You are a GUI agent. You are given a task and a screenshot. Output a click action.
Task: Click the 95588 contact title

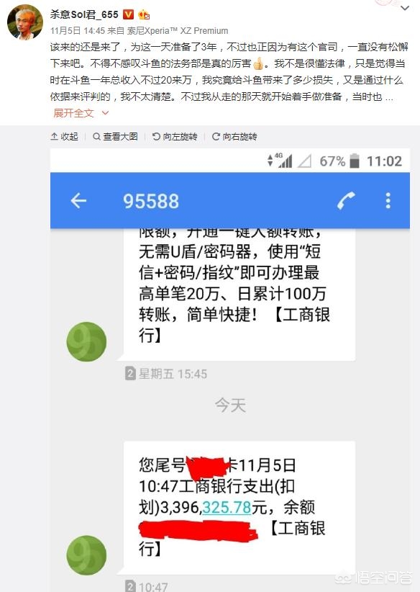151,201
